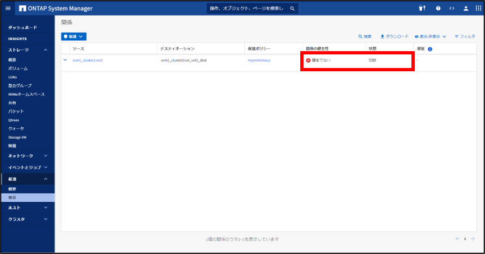Open the API code brackets icon

pos(452,8)
